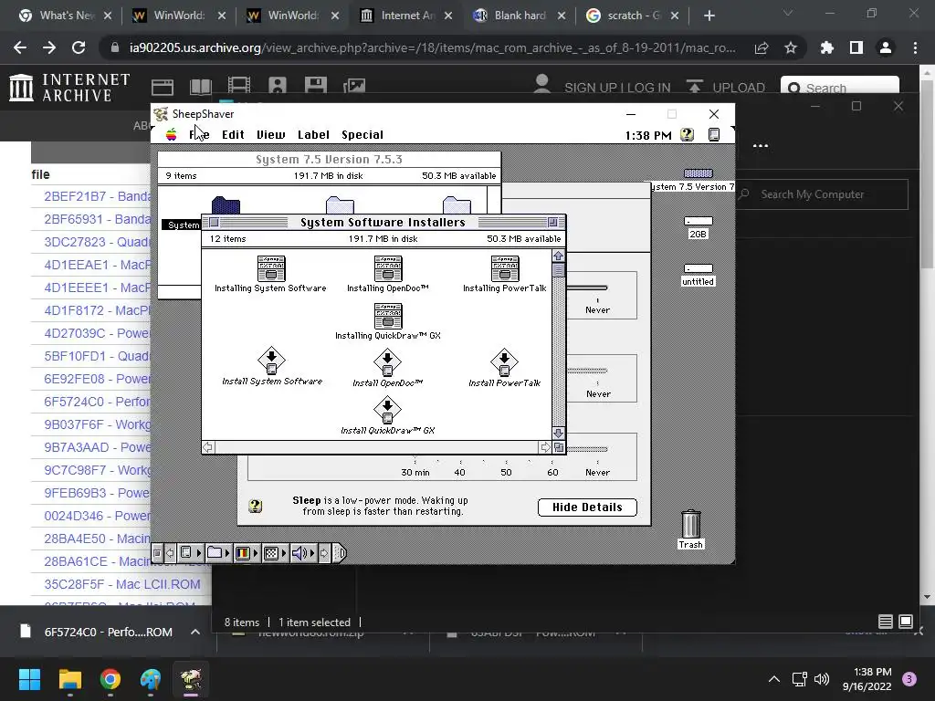Image resolution: width=935 pixels, height=701 pixels.
Task: Select the Installing System Software document
Action: 270,268
